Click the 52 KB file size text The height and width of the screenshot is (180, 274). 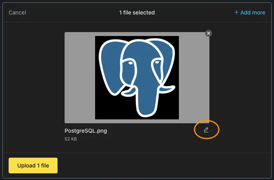[x=70, y=139]
